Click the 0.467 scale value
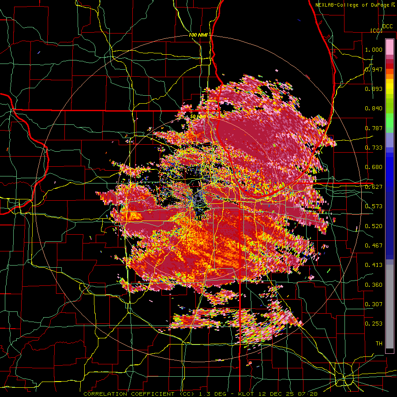Viewport: 397px width, 397px height. point(374,246)
